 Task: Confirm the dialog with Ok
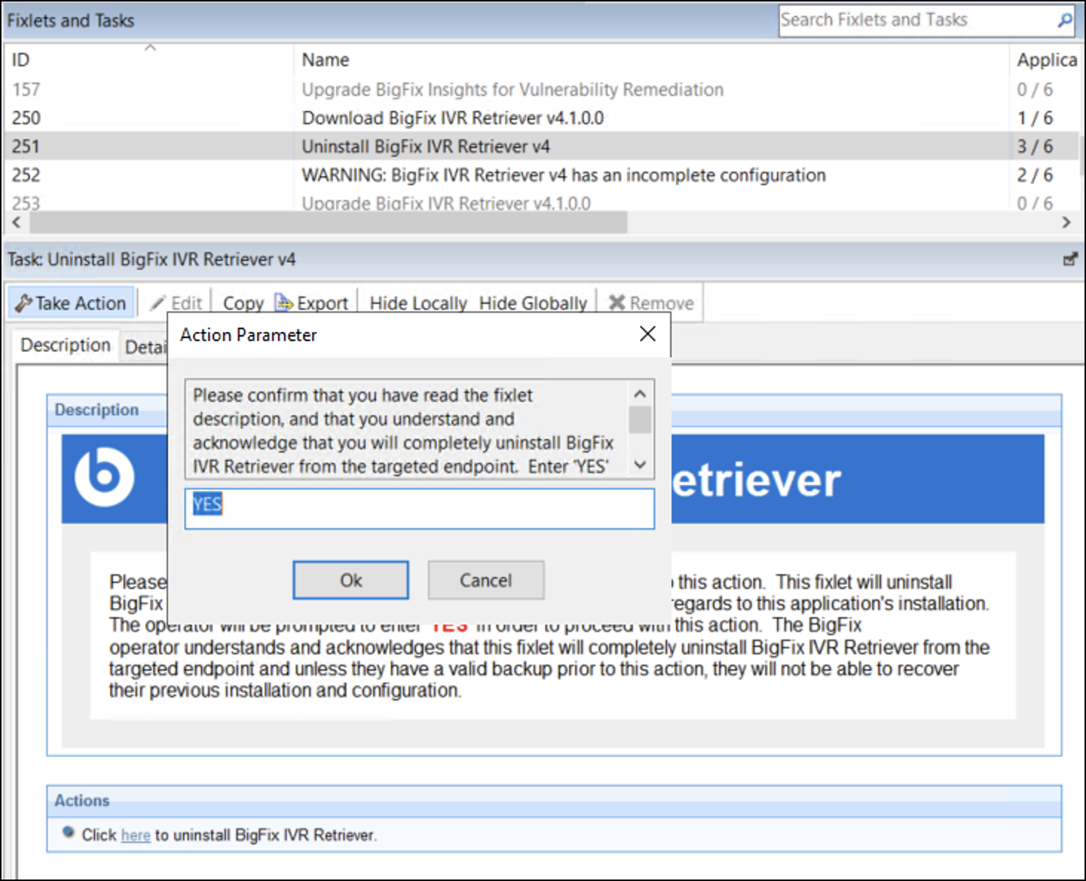[351, 580]
